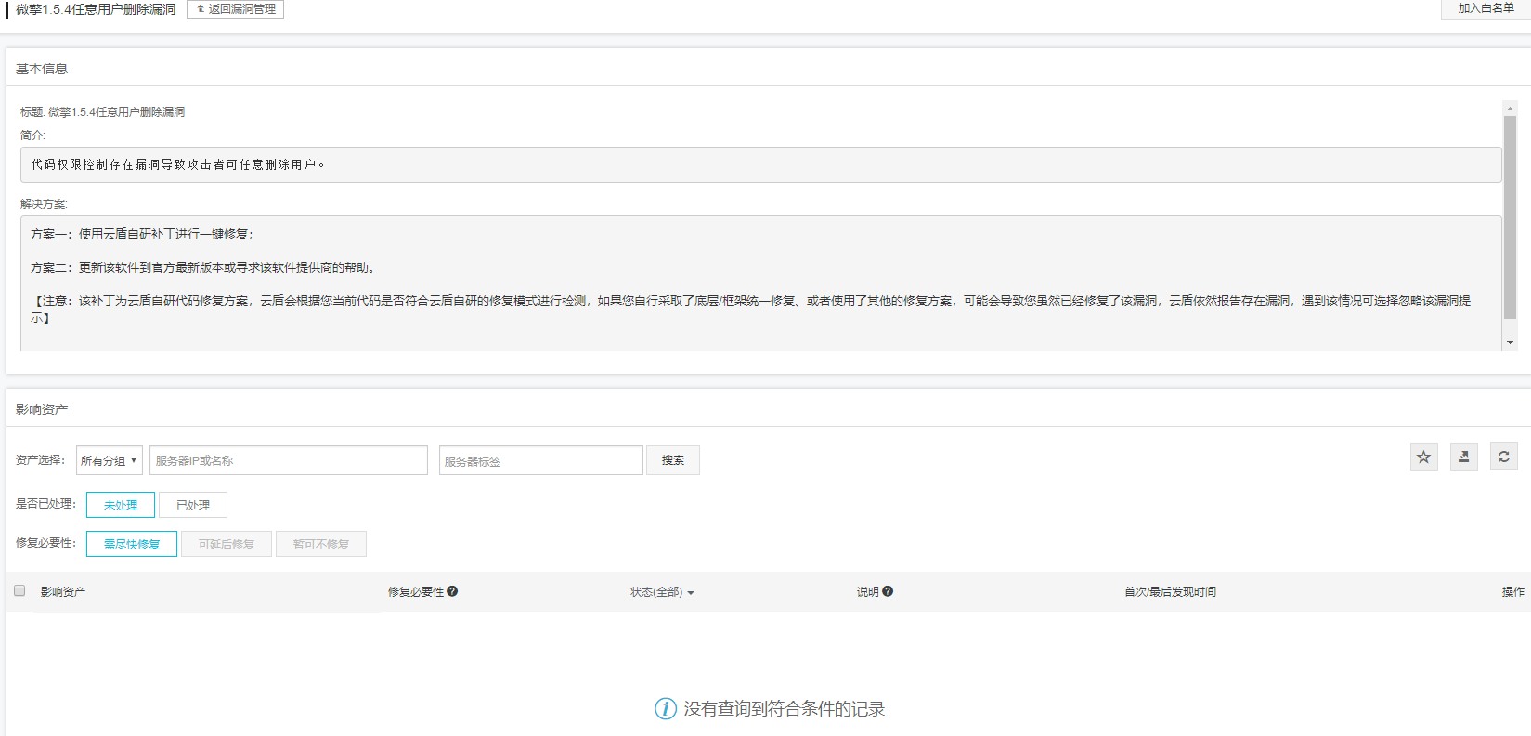Image resolution: width=1531 pixels, height=736 pixels.
Task: Click the 首次/最后发现时间 column header
Action: 1170,592
